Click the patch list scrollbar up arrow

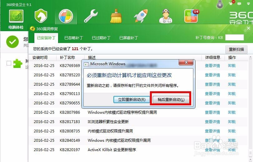[x=251, y=57]
